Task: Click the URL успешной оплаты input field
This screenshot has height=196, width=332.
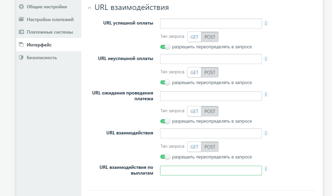Action: tap(211, 24)
